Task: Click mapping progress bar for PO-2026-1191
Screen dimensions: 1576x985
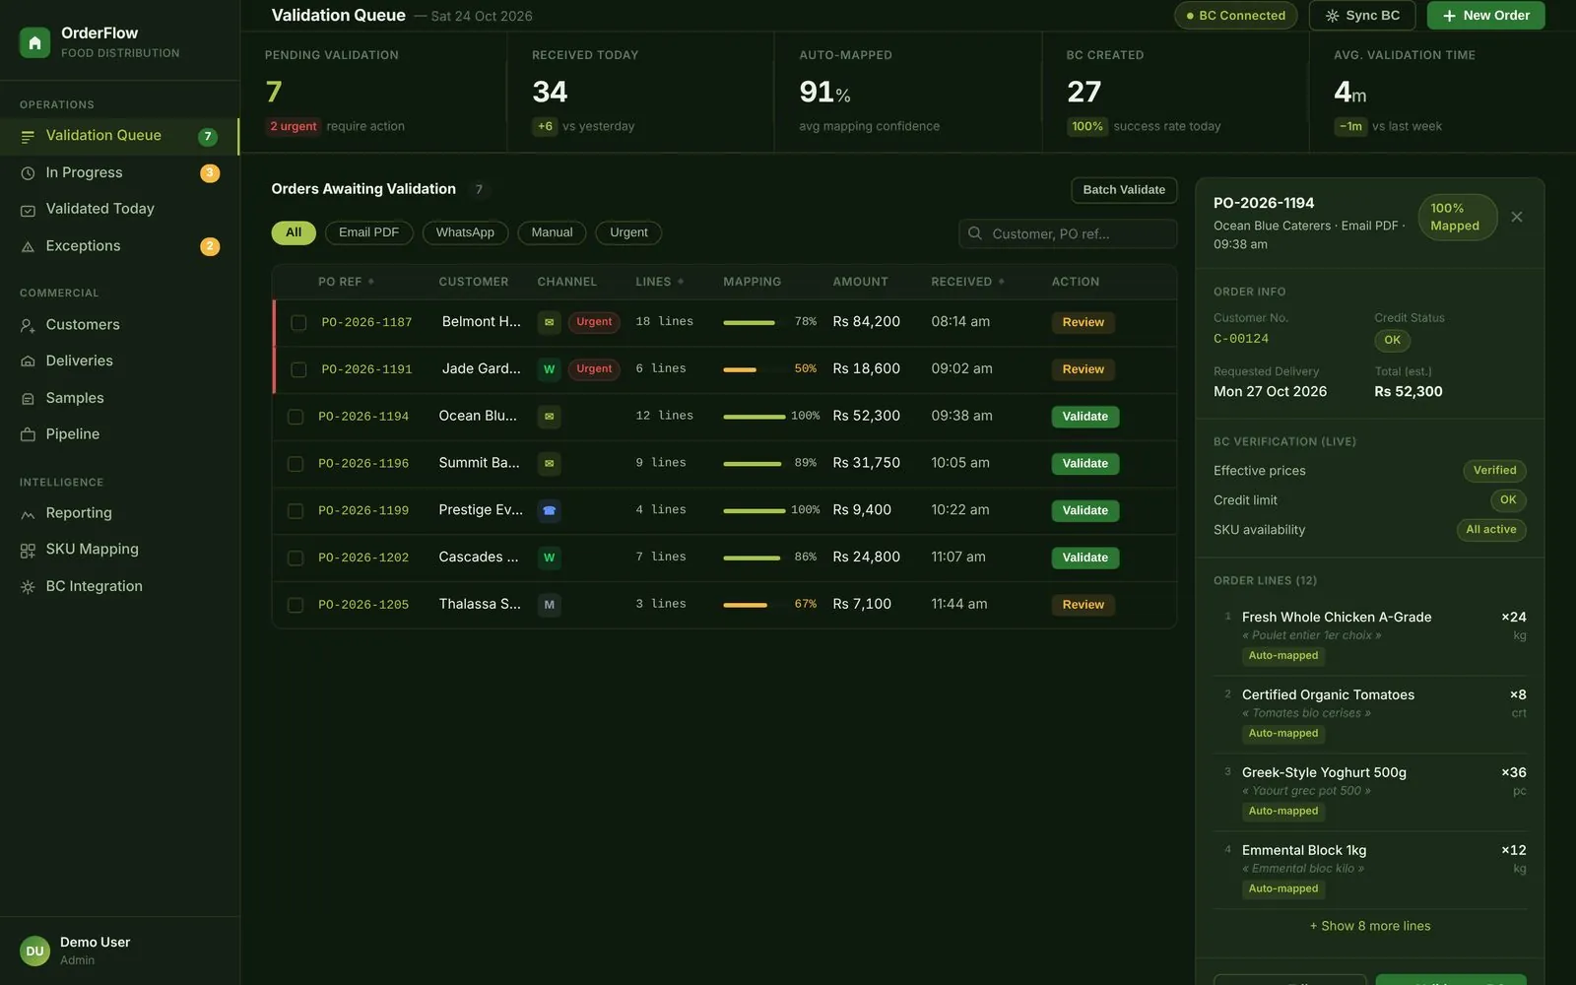Action: coord(755,369)
